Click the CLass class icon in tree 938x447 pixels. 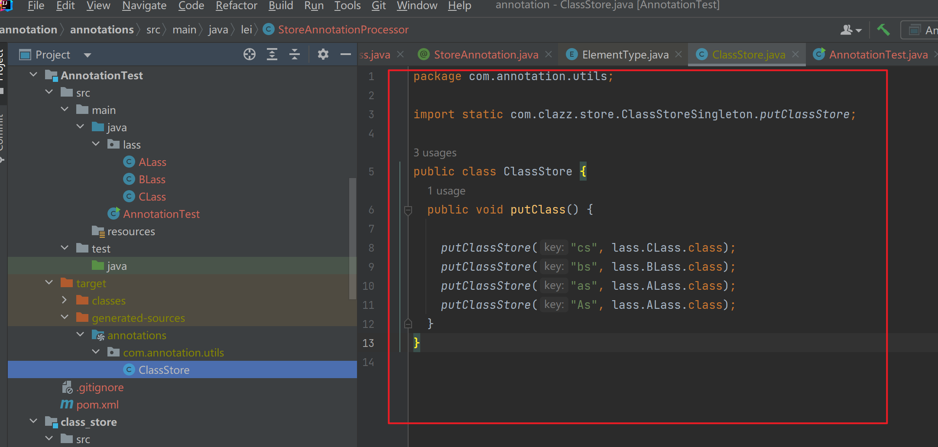coord(129,196)
